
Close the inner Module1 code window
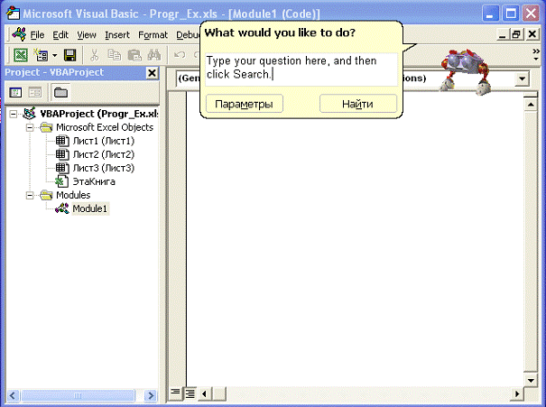[532, 34]
